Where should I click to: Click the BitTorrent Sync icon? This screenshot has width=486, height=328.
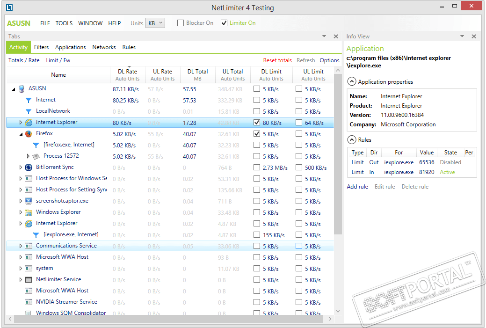pos(29,168)
